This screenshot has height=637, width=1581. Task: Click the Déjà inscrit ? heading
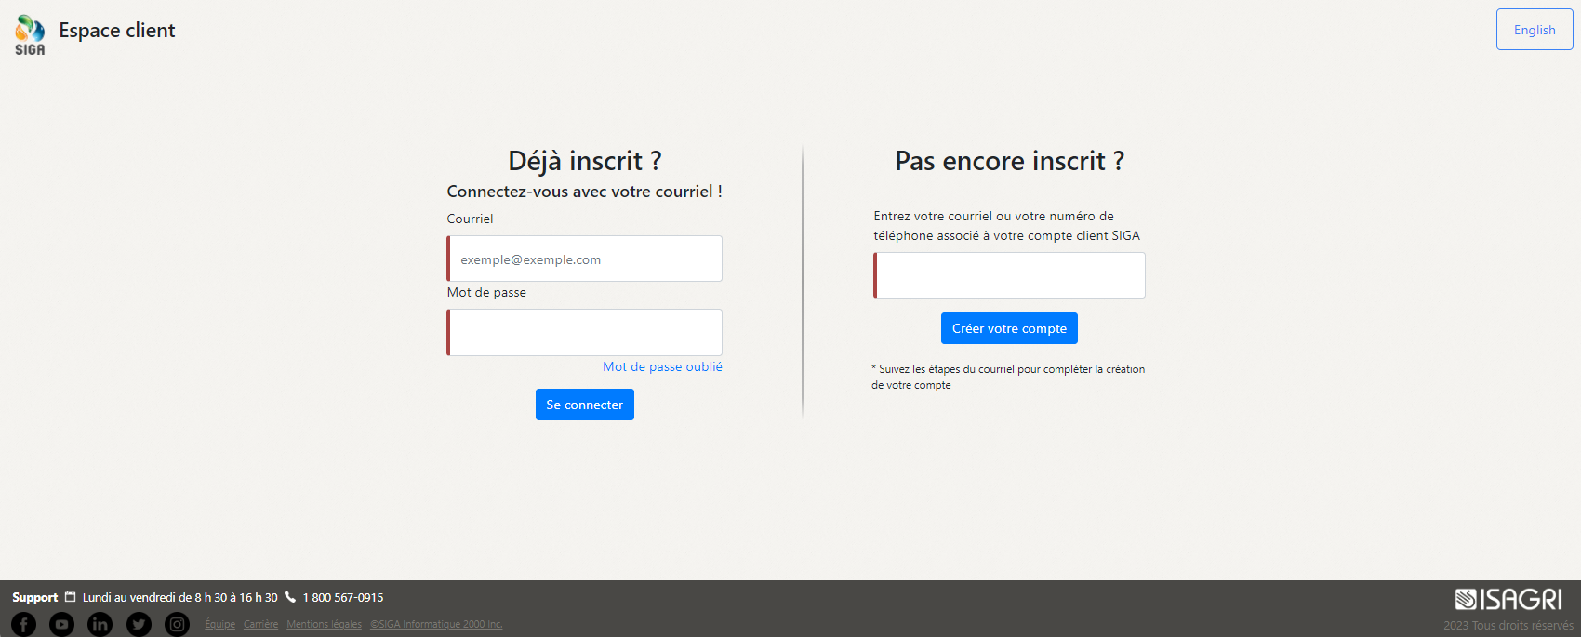[x=585, y=161]
